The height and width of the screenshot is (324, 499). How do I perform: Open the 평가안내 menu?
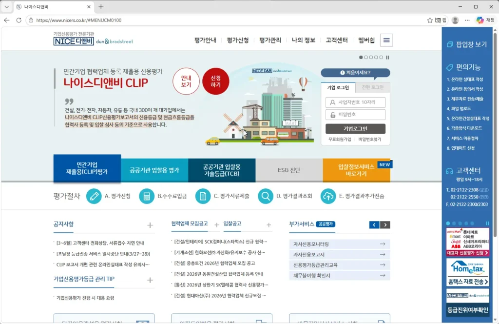(x=205, y=40)
